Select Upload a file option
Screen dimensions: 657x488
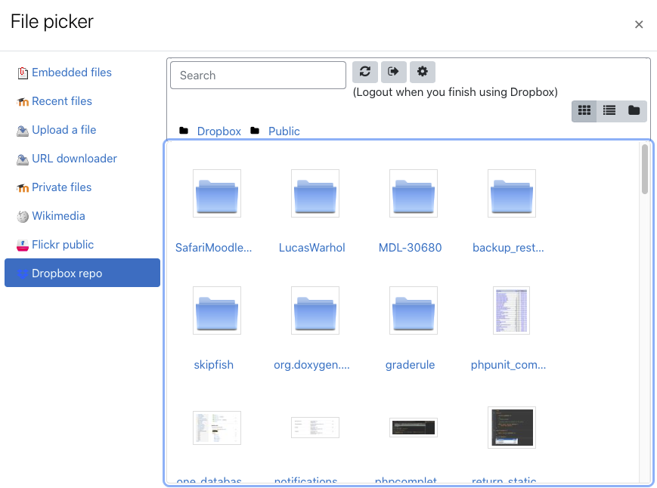click(64, 130)
